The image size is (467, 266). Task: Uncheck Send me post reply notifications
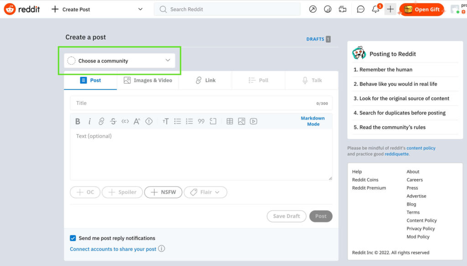pos(73,238)
